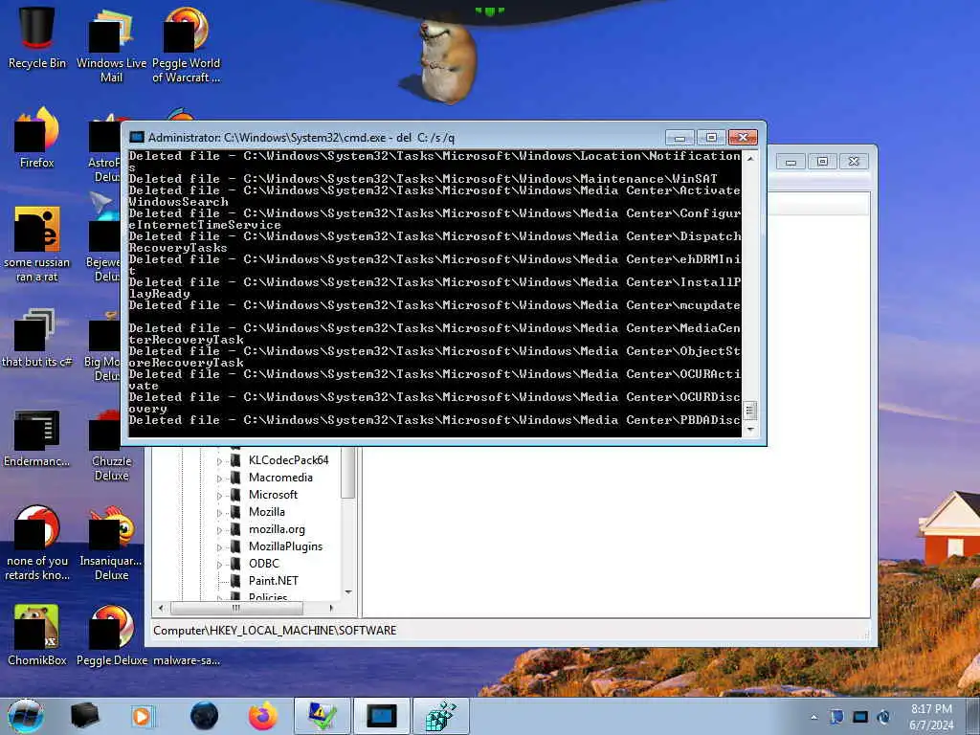The width and height of the screenshot is (980, 735).
Task: Switch to the cmd window taskbar button
Action: coord(382,716)
